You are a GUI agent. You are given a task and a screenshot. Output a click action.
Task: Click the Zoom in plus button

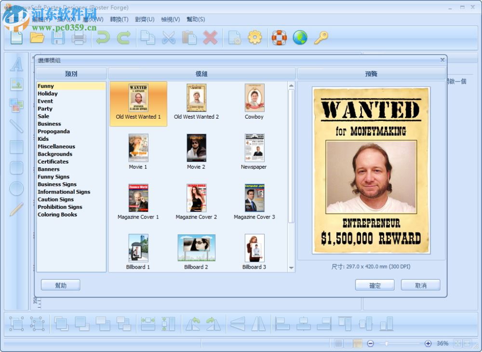pyautogui.click(x=428, y=343)
